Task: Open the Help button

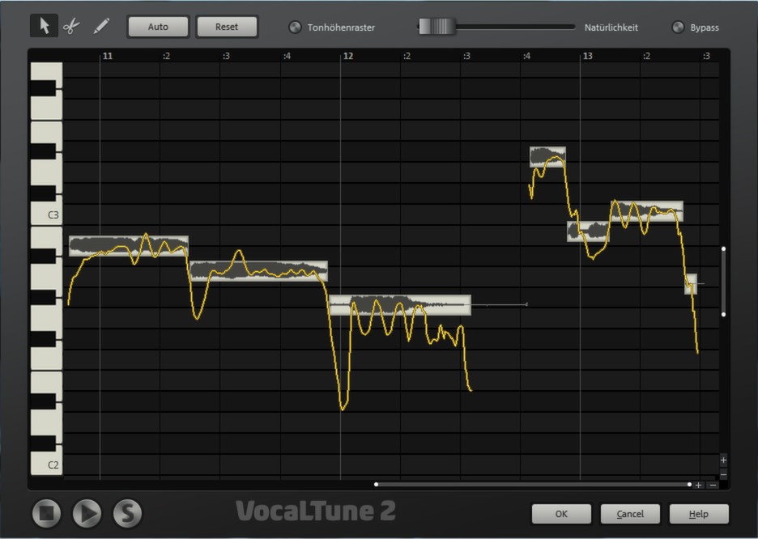Action: click(x=698, y=513)
